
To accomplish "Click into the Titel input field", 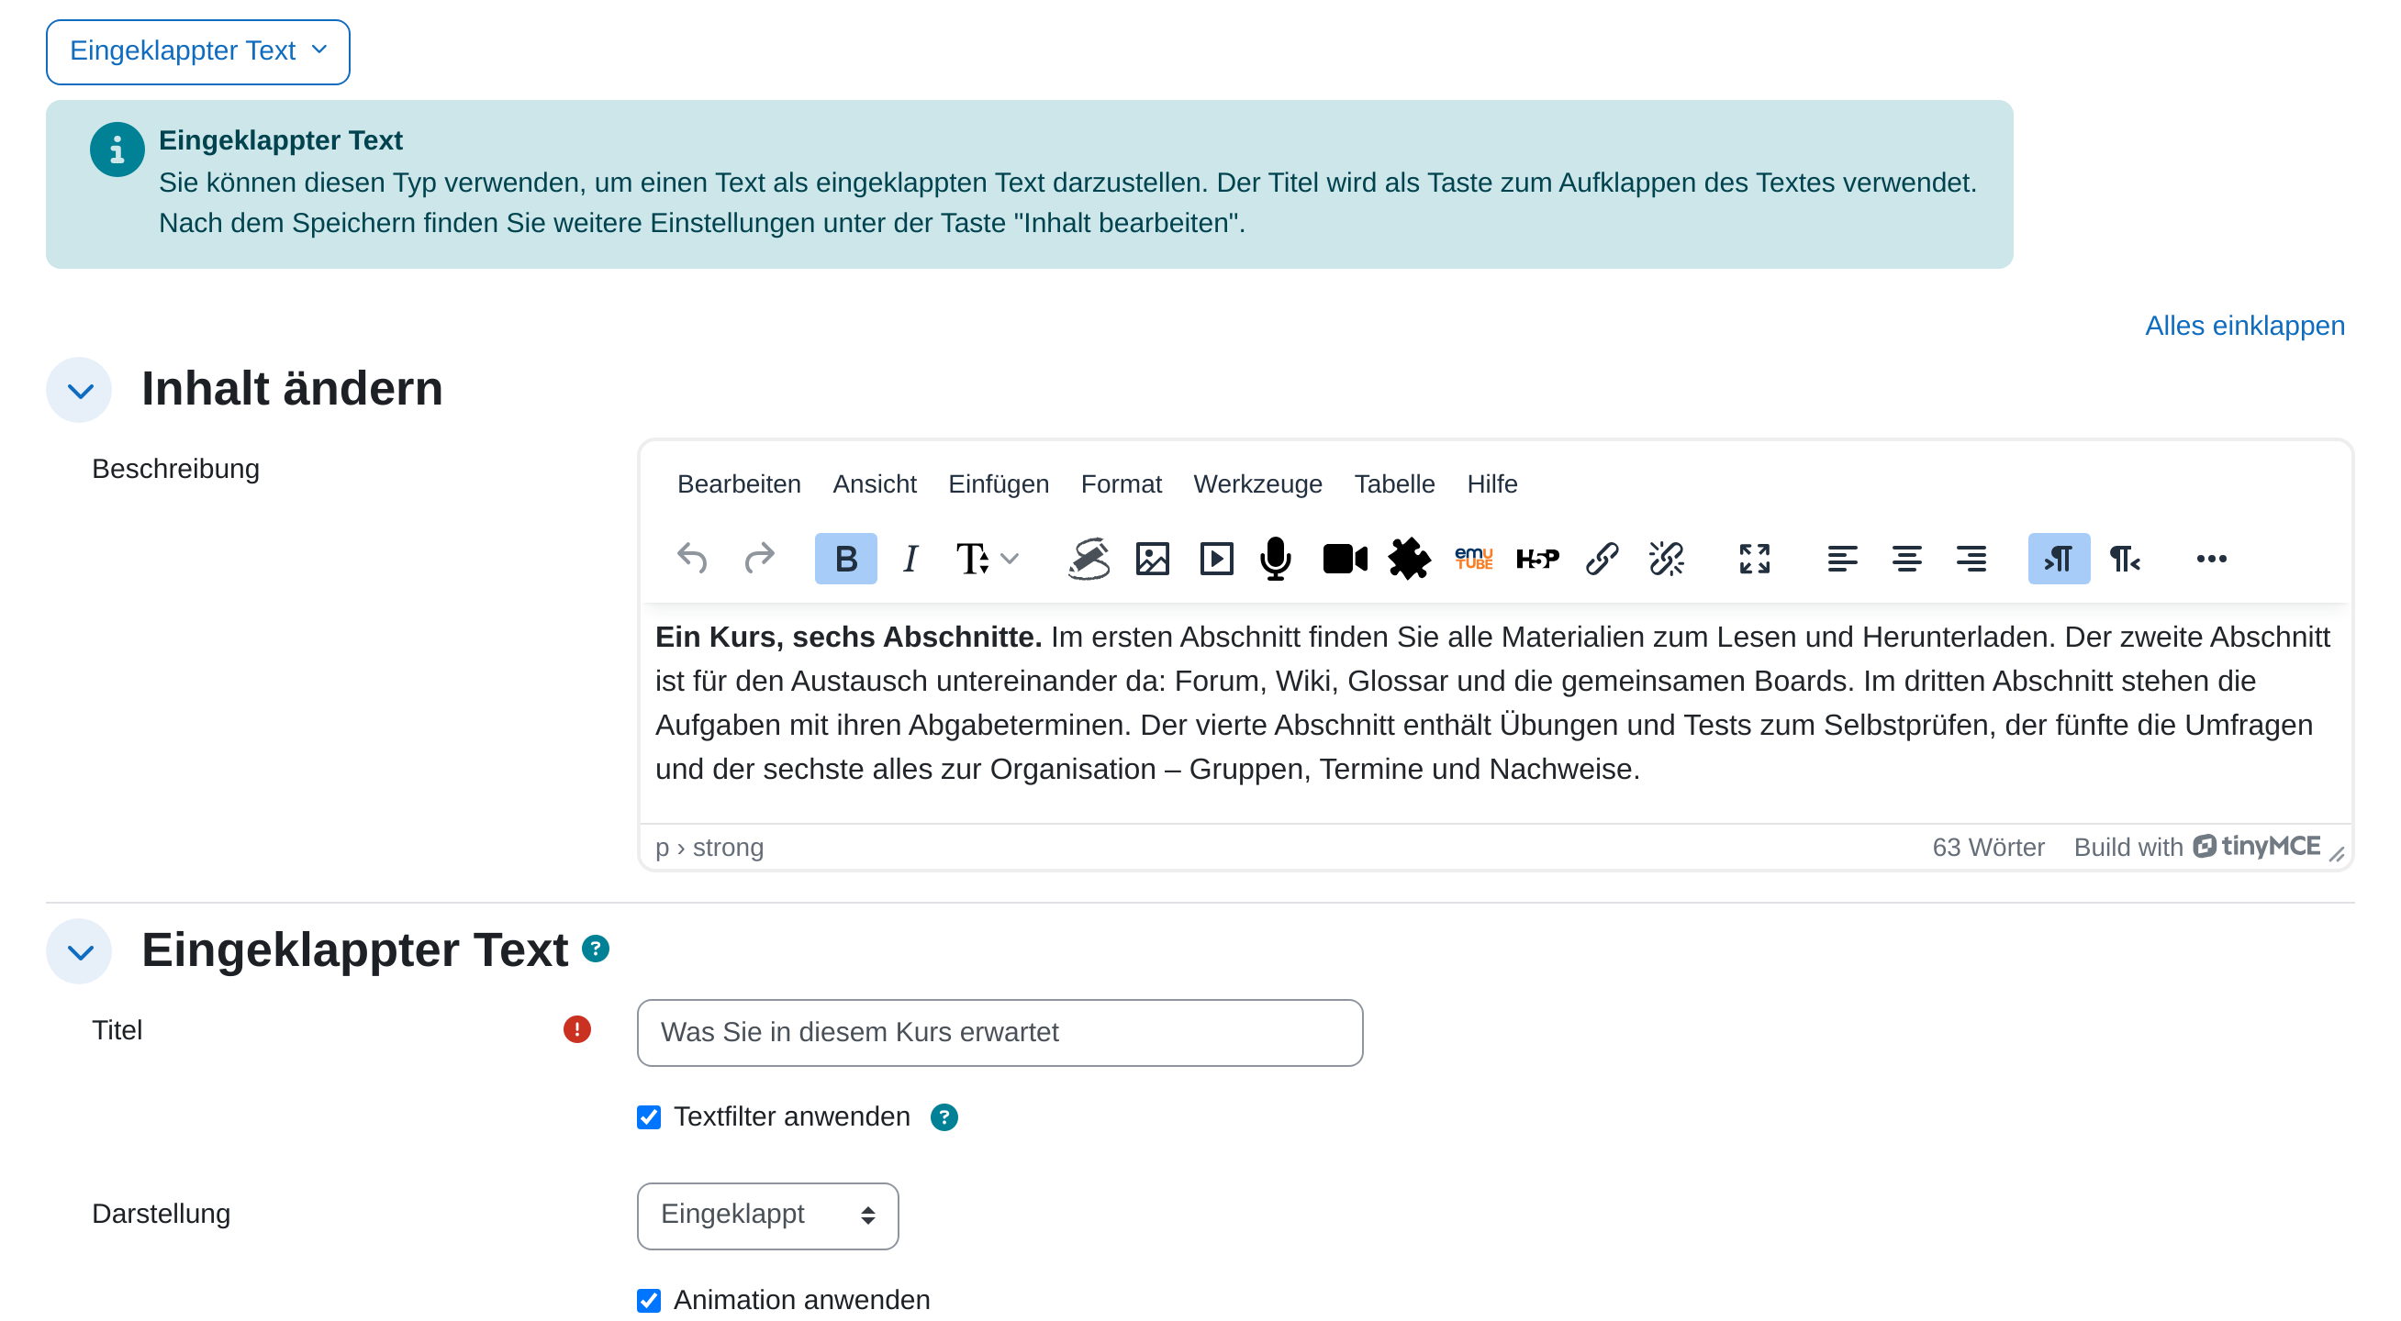I will click(x=999, y=1033).
